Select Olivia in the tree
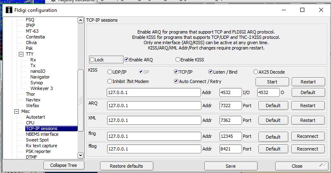Viewport: 331px width, 173px height. click(31, 43)
